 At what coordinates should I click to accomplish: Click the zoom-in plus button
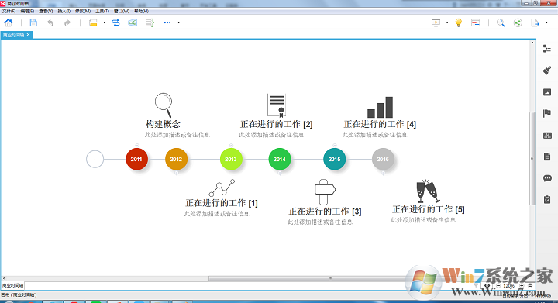[522, 286]
